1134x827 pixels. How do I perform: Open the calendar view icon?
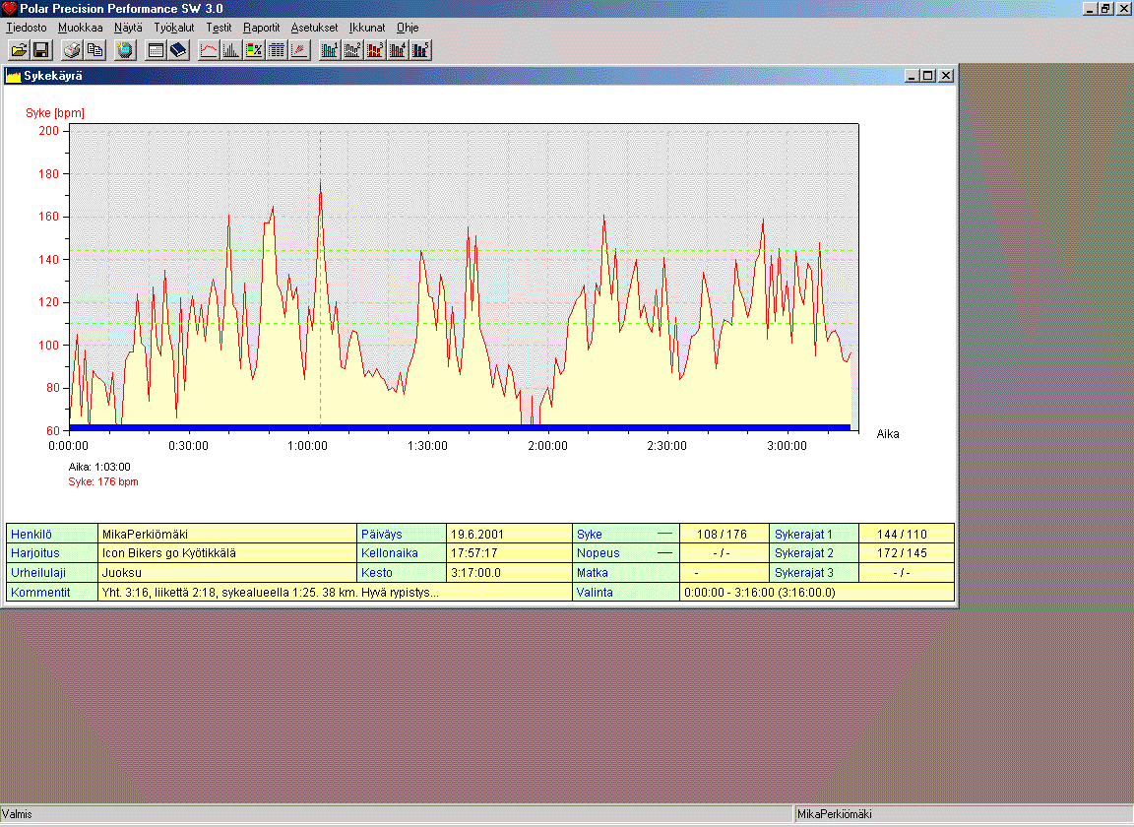click(156, 50)
